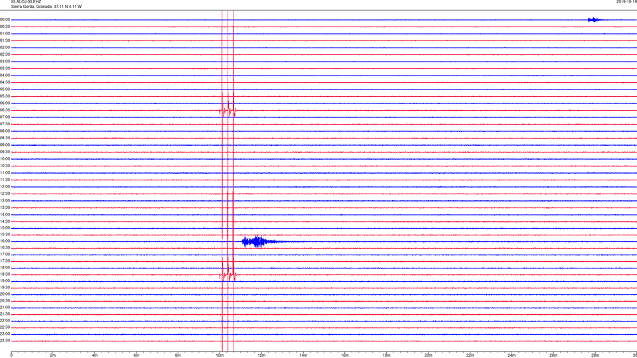This screenshot has width=637, height=358.
Task: Select the 15:30 trace time label
Action: 5,235
